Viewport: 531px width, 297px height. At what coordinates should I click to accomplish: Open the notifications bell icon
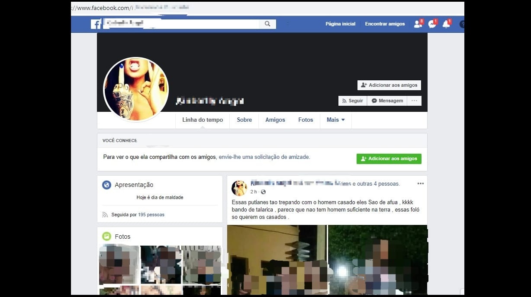click(446, 24)
